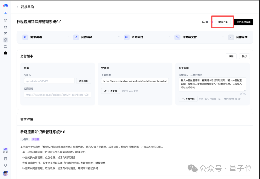Select the 合作完成 step label
260x179 pixels.
click(x=242, y=37)
